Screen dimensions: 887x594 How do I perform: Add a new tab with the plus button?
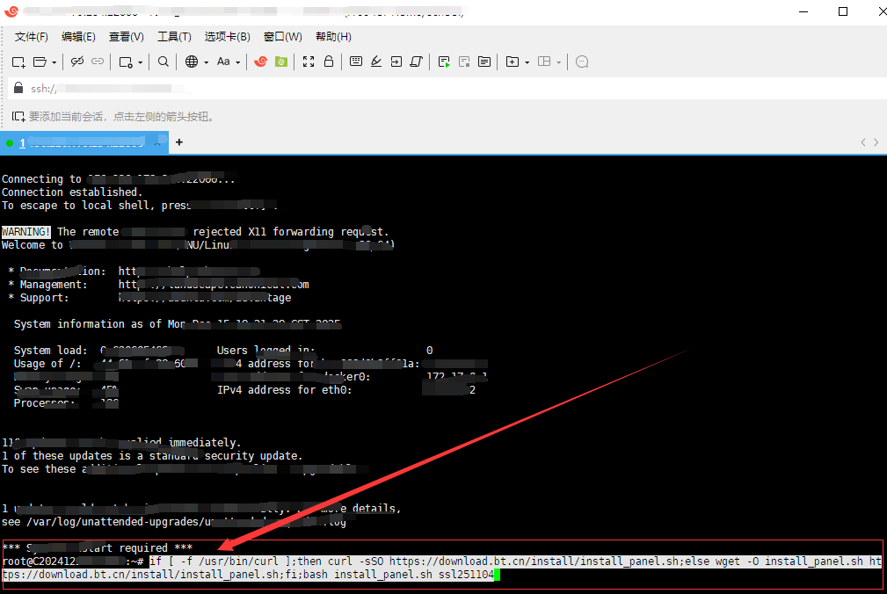pos(179,142)
